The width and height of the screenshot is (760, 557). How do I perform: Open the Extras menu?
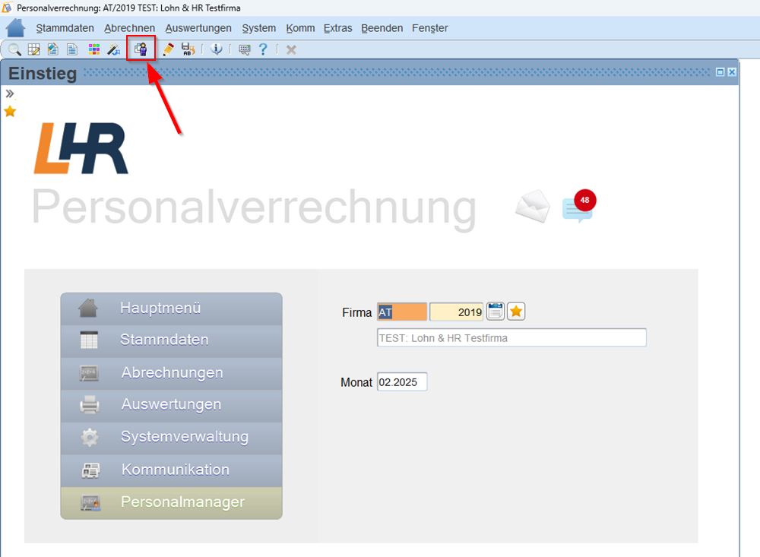click(338, 28)
